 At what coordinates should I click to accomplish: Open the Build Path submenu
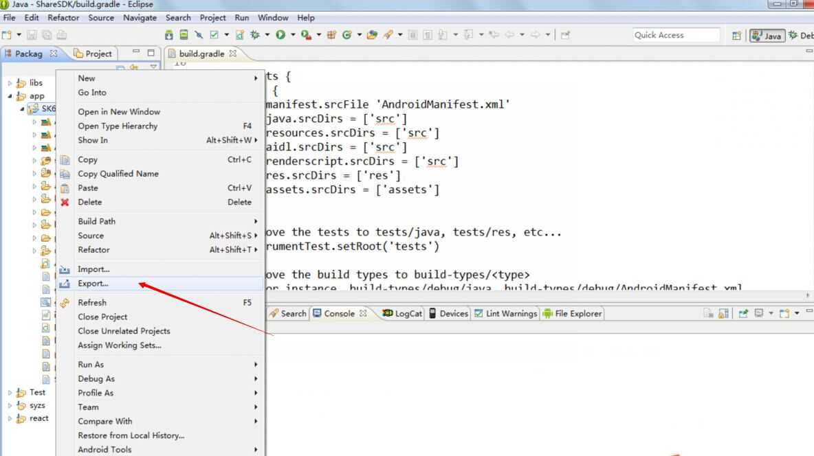(x=161, y=222)
